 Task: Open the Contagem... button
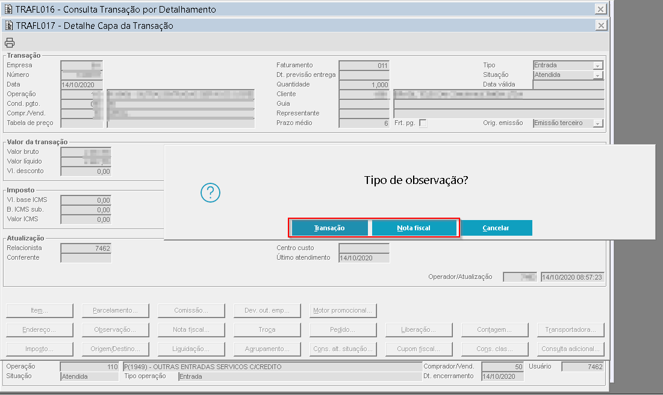495,330
